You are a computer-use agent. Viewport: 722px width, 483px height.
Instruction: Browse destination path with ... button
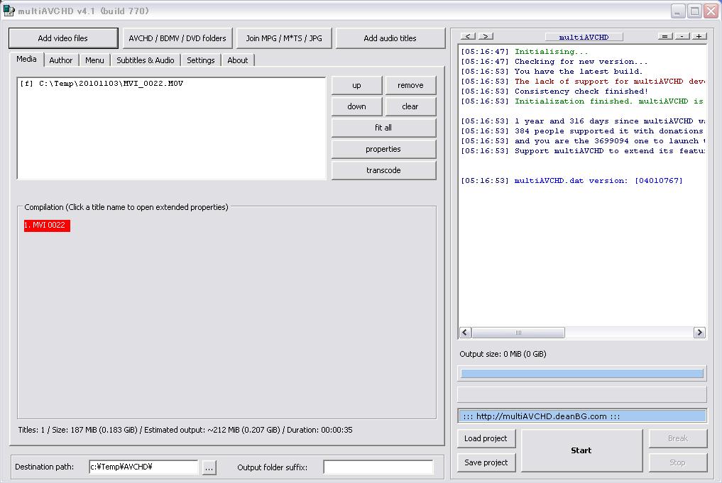pos(209,467)
